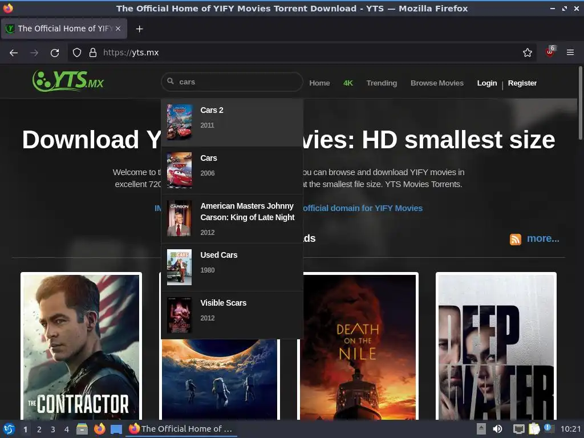Click the Johnny Carson poster thumbnail
The height and width of the screenshot is (438, 584).
pos(180,218)
